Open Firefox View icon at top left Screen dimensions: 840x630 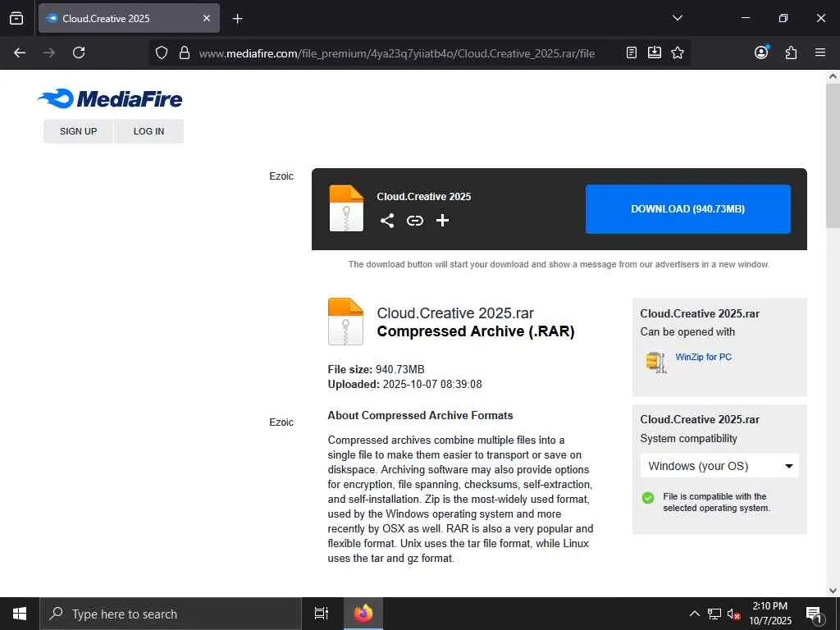pos(16,18)
